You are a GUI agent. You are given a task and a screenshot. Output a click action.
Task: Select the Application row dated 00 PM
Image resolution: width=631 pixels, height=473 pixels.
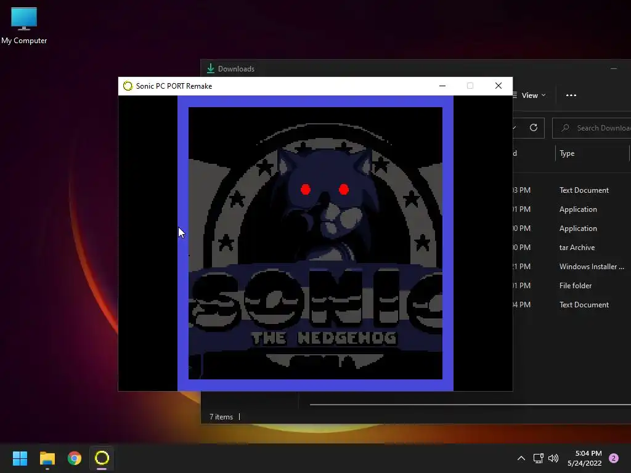click(x=572, y=228)
